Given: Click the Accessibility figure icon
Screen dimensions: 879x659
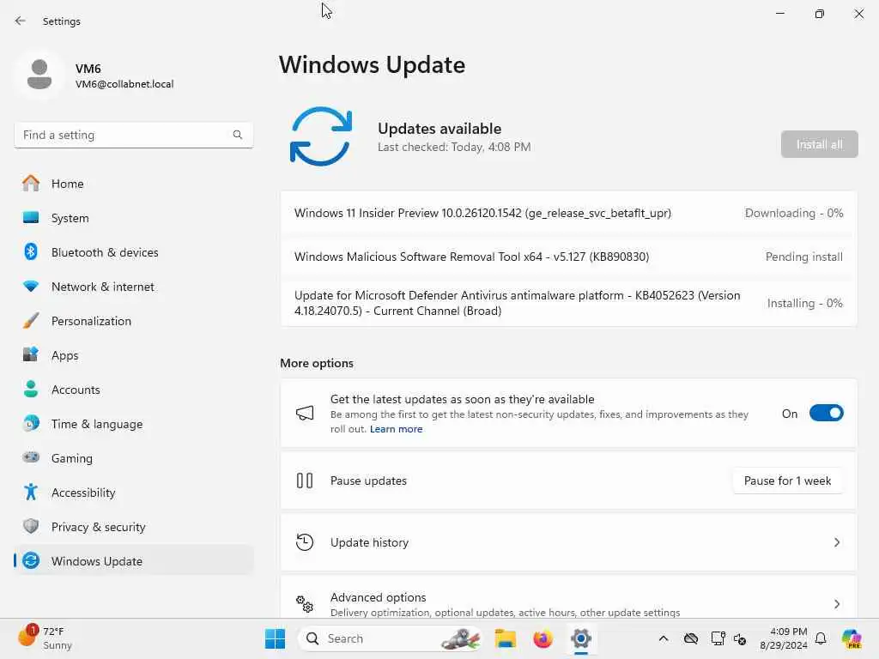Looking at the screenshot, I should coord(31,492).
